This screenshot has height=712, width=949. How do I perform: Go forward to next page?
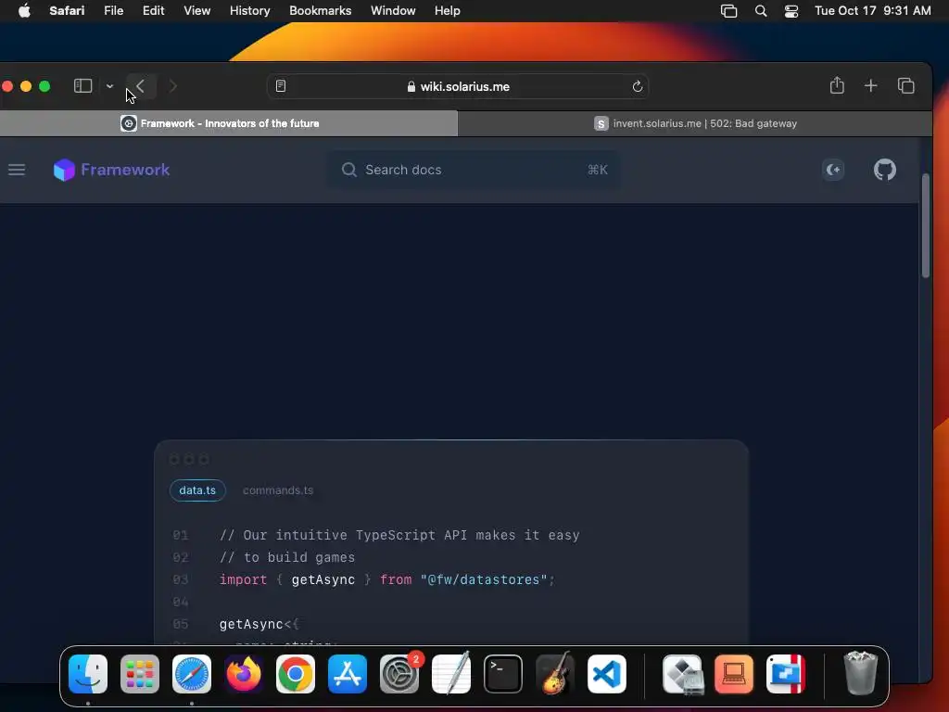173,86
